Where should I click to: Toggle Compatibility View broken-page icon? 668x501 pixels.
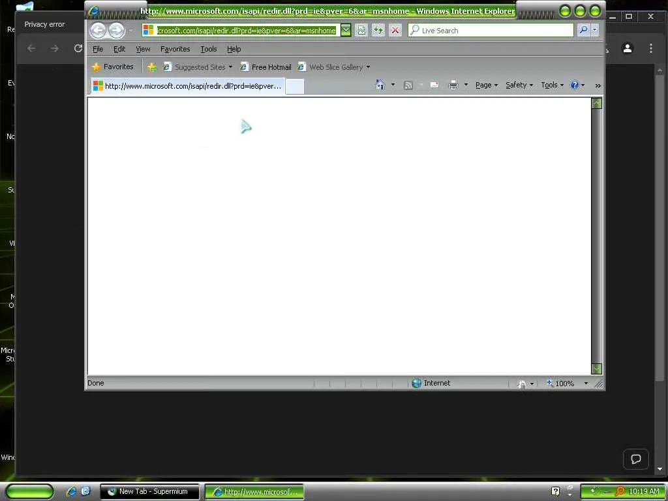click(x=361, y=30)
